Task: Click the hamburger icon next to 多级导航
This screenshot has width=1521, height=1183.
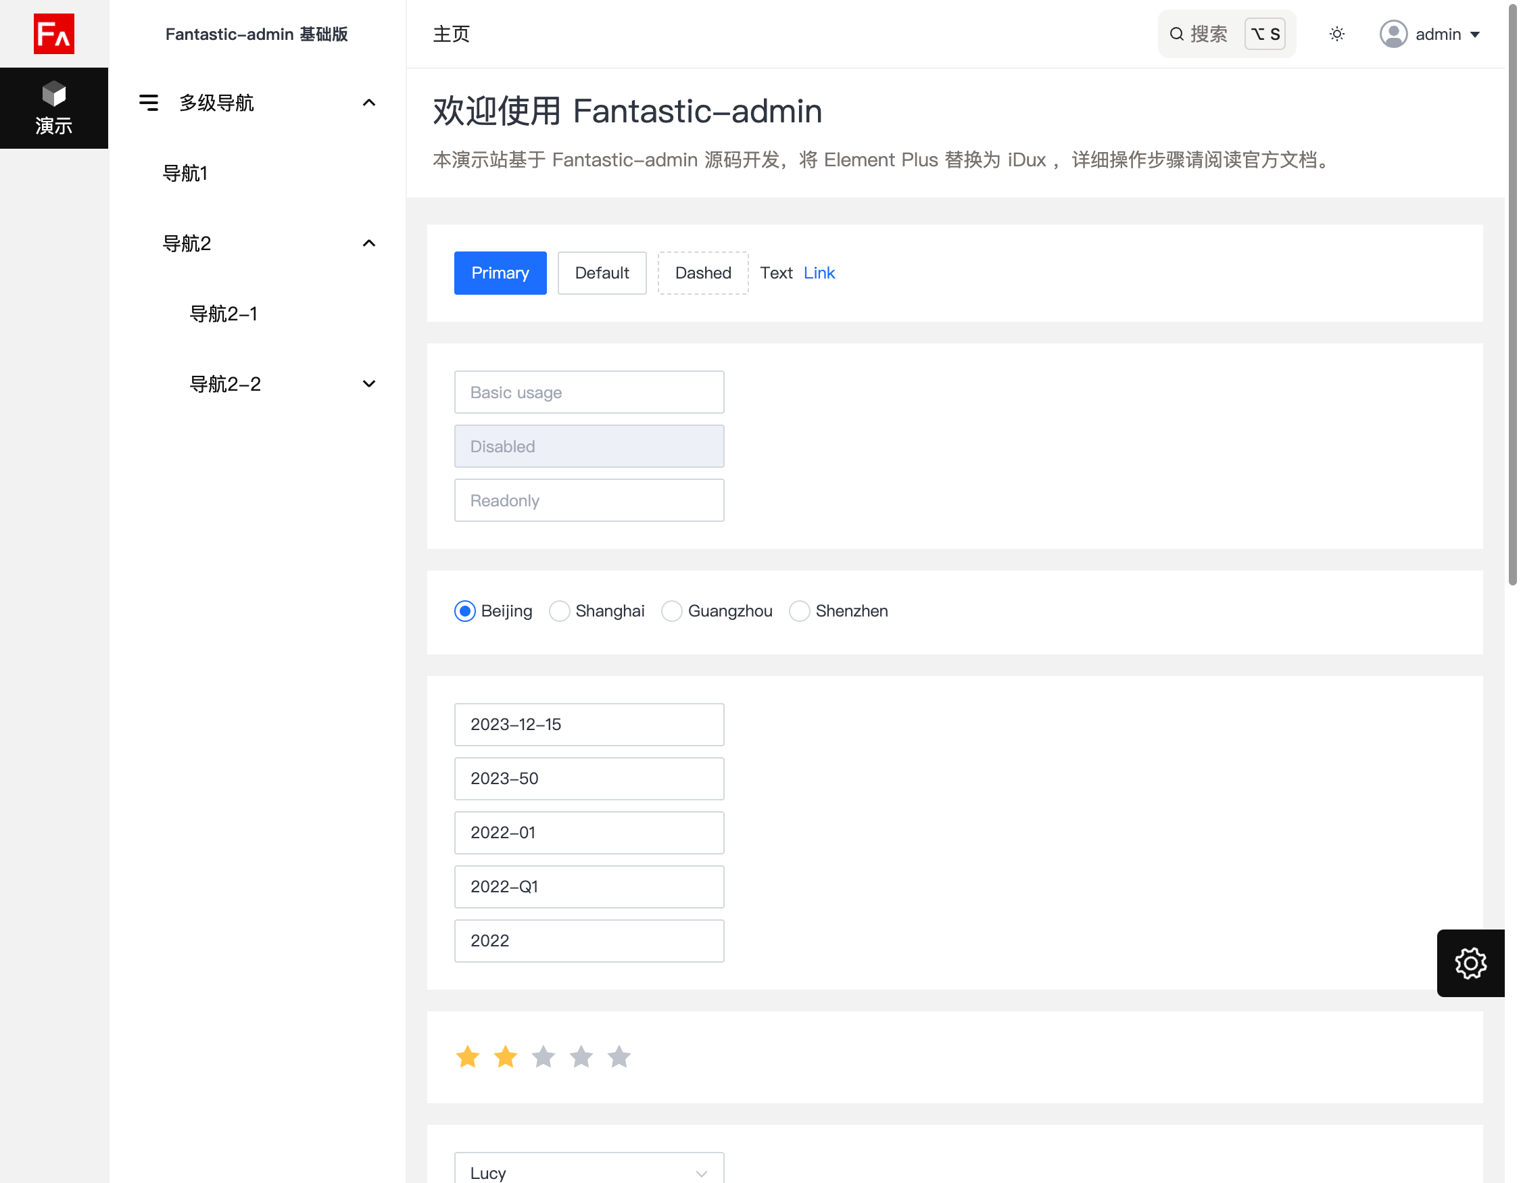Action: point(148,103)
